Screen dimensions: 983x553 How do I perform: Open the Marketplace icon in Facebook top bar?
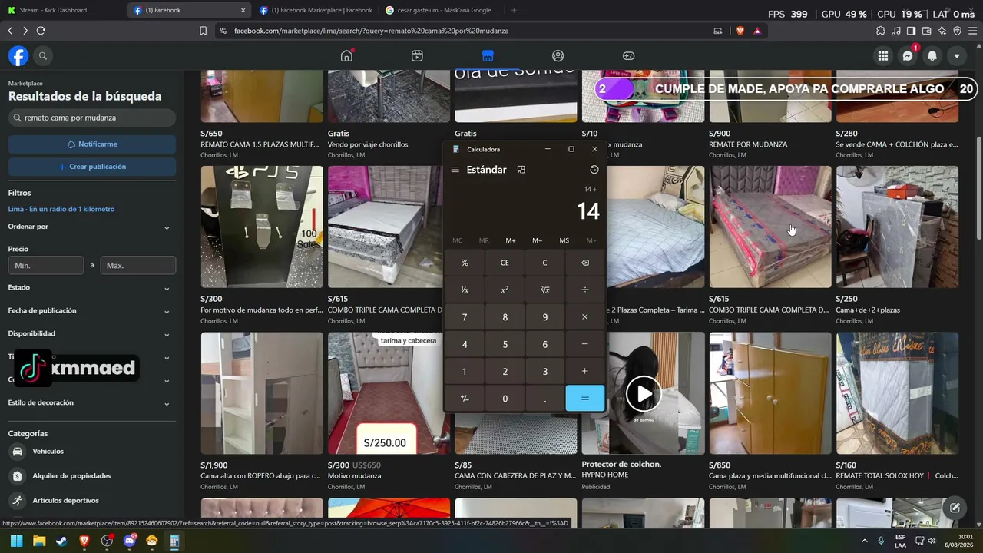pos(488,55)
